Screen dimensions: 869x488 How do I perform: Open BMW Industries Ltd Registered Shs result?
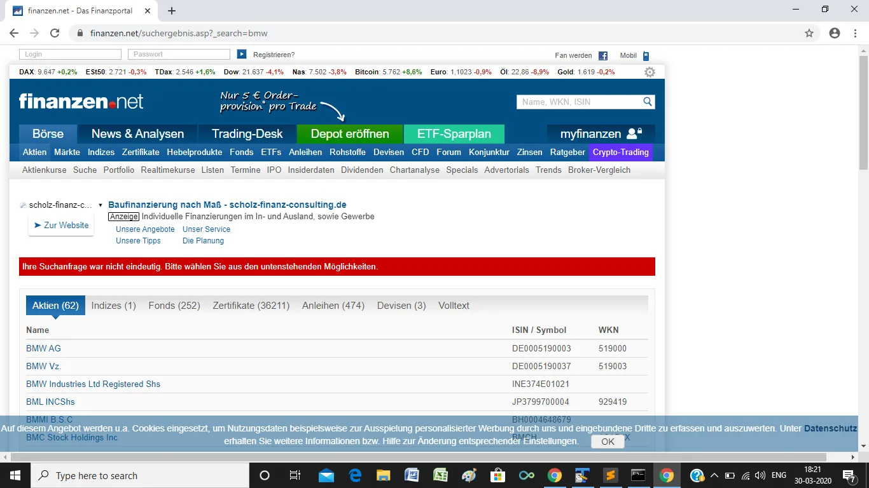[93, 384]
